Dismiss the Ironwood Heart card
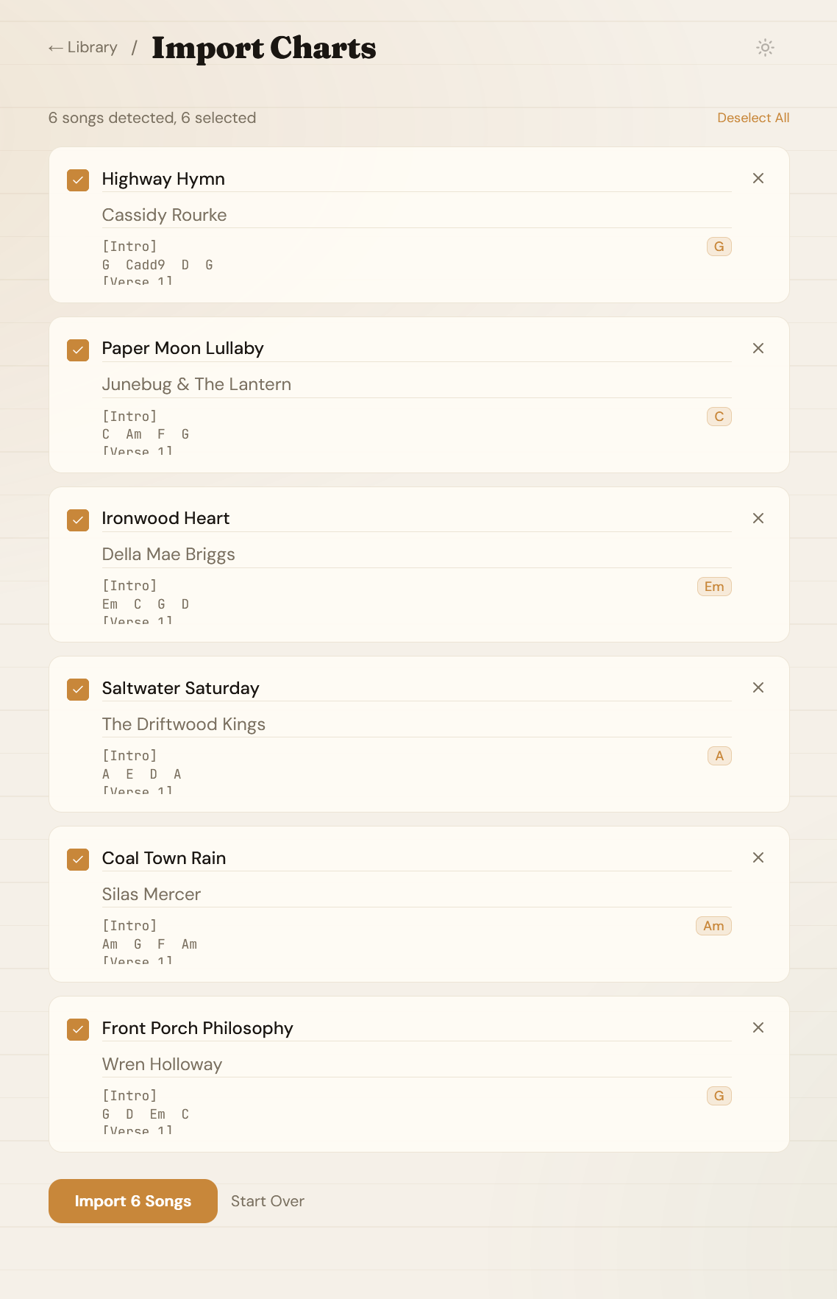Screen dimensions: 837x1299 [x=758, y=518]
